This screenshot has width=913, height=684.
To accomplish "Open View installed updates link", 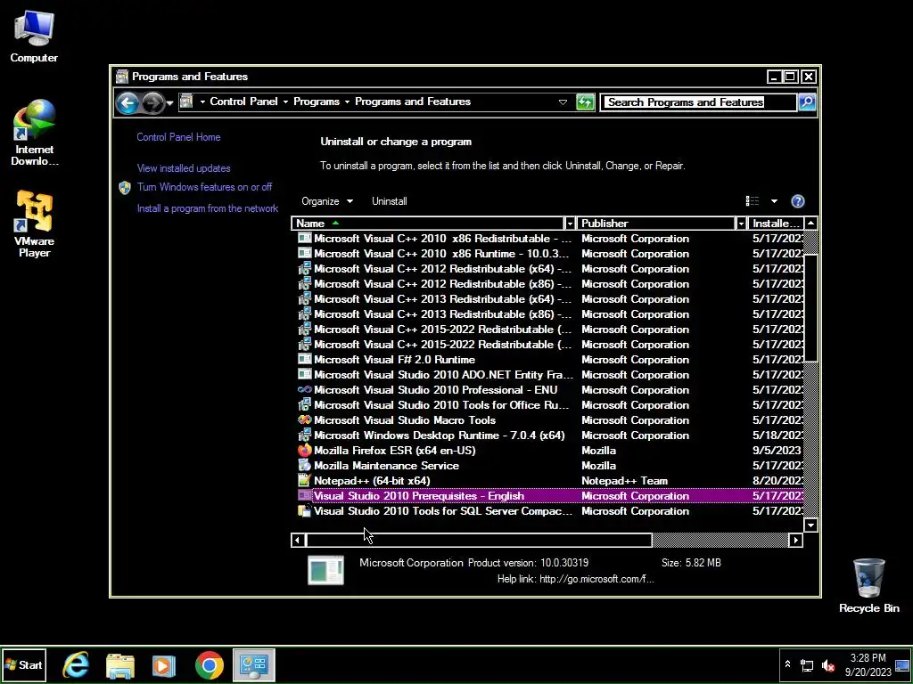I will [184, 168].
